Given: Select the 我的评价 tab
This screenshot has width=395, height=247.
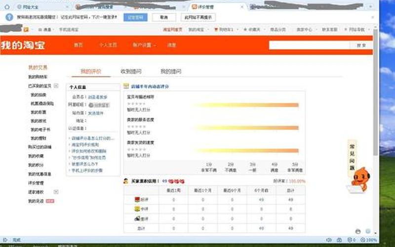Looking at the screenshot, I should point(91,71).
